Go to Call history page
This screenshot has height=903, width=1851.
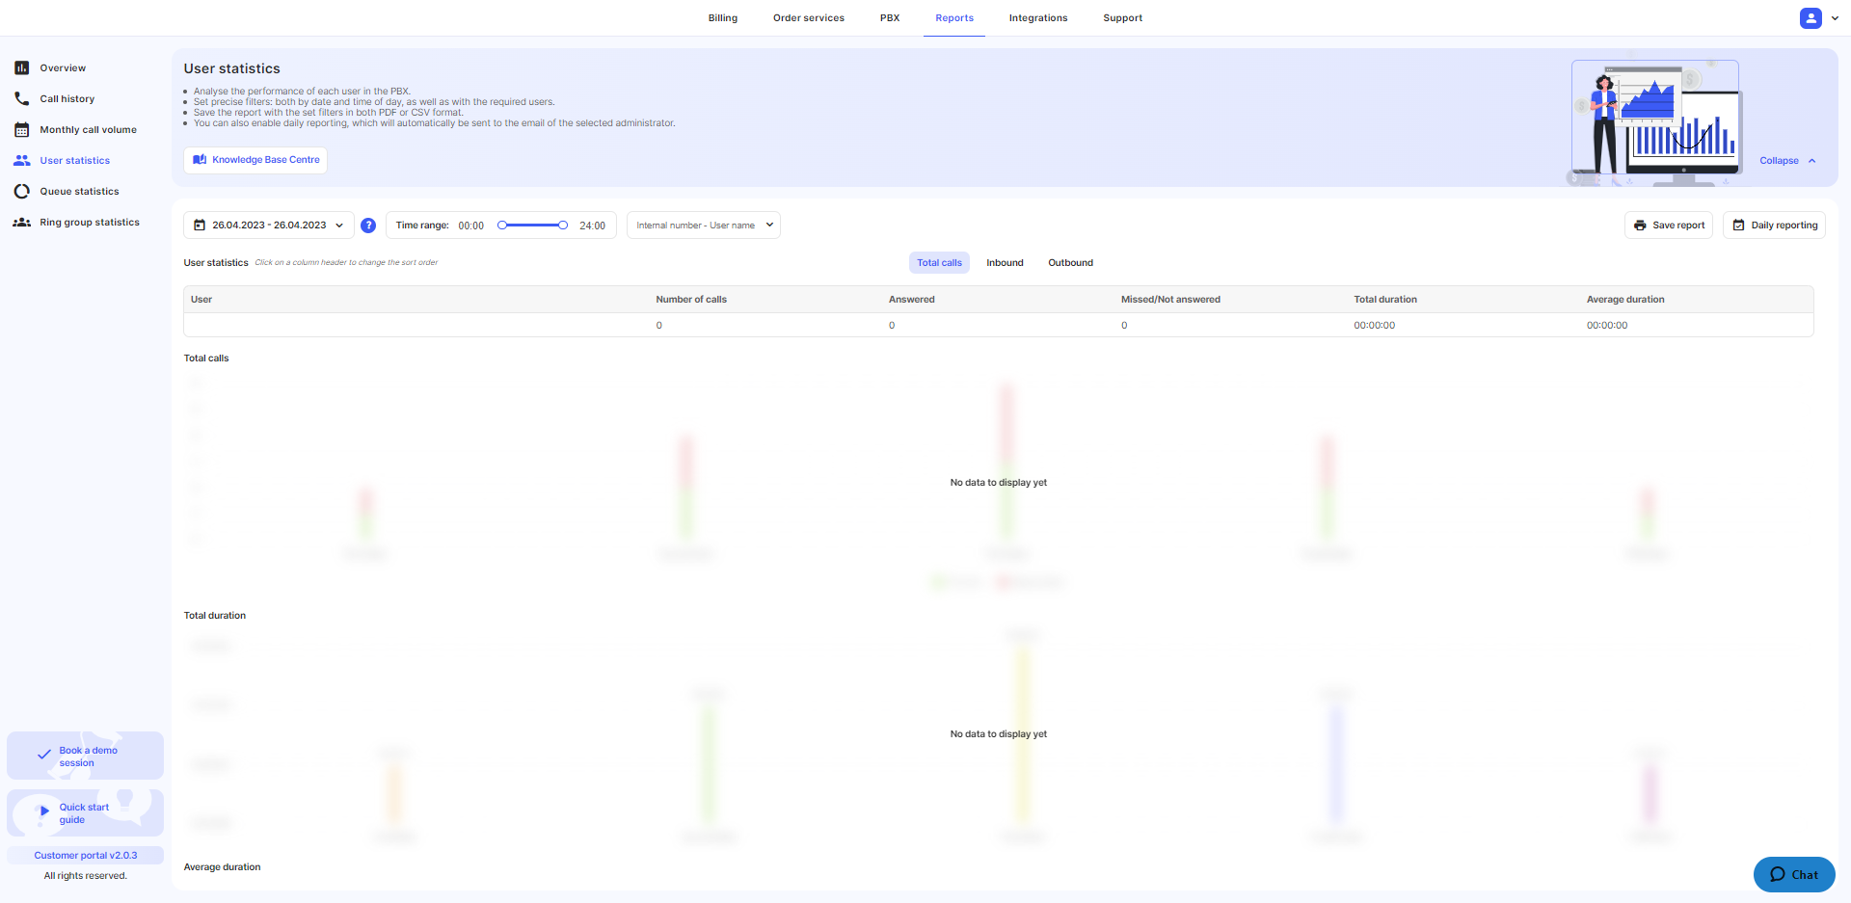coord(67,99)
